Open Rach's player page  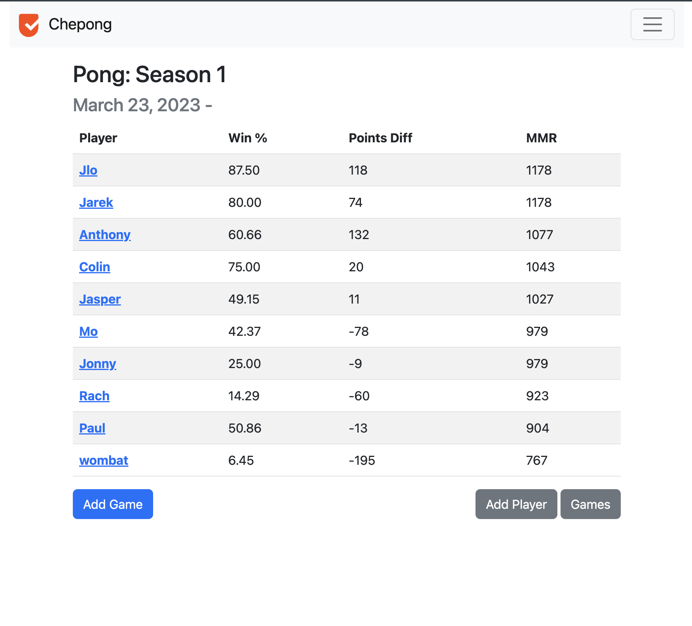[x=94, y=396]
